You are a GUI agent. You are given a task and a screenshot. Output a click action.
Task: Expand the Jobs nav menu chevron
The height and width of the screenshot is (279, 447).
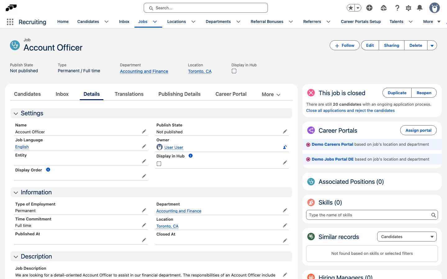[x=155, y=22]
